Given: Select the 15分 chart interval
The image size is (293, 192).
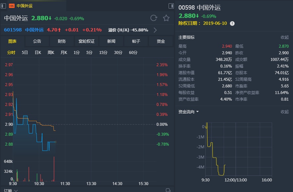Looking at the screenshot, I should tap(103, 53).
